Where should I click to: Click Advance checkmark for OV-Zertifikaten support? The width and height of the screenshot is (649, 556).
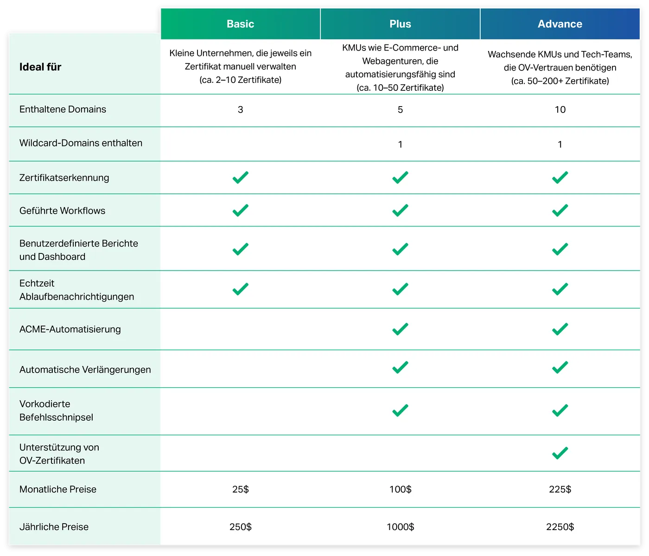tap(560, 453)
